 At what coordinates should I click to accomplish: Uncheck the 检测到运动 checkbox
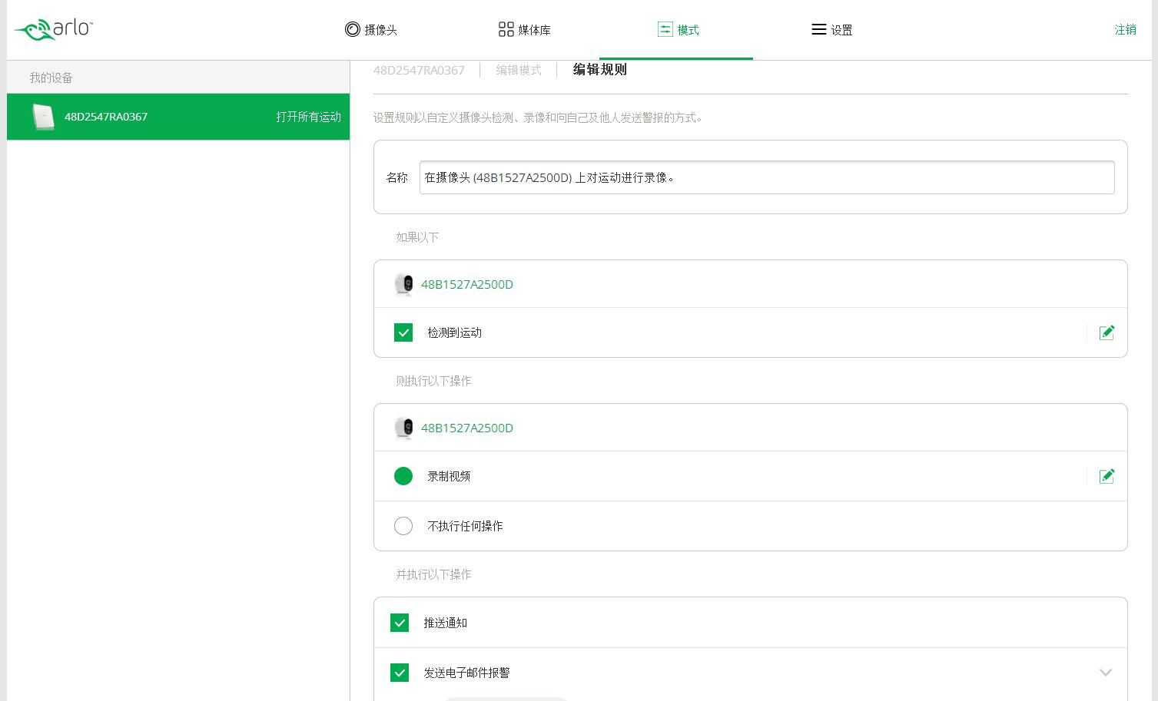pos(403,332)
